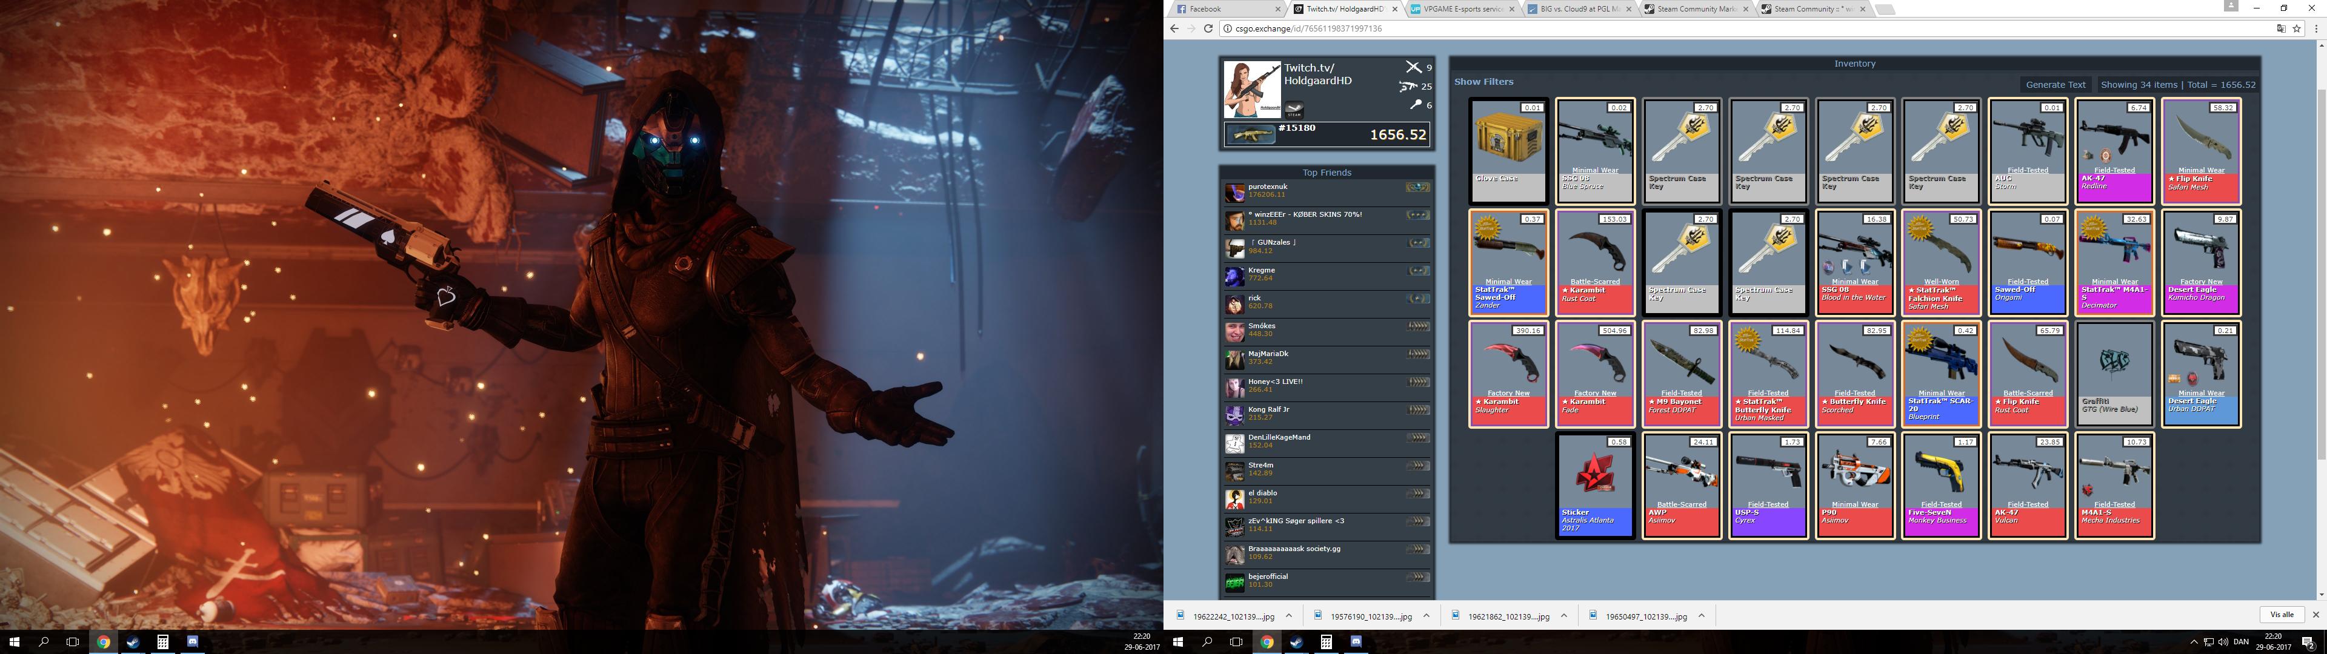Click the network icon in system tray
The width and height of the screenshot is (2327, 654).
click(2209, 642)
